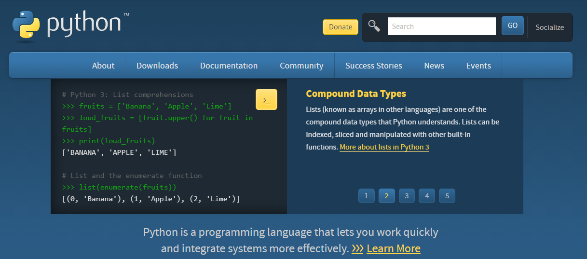
Task: Select the active slide 2 button
Action: tap(386, 196)
